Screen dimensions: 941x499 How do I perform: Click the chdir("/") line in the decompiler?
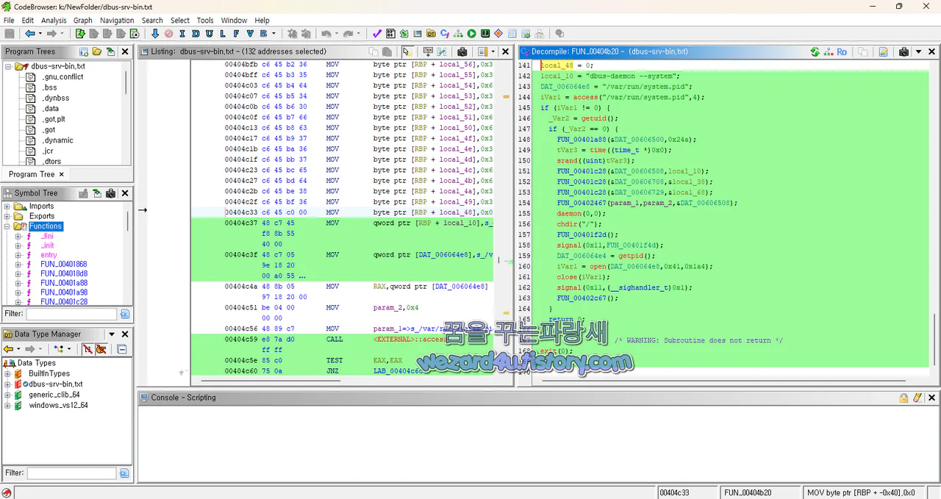(x=579, y=224)
